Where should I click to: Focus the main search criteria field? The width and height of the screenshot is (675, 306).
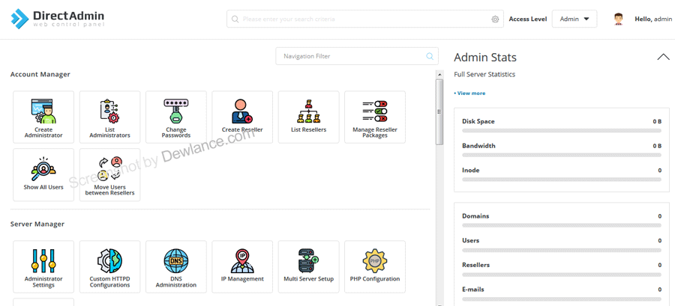(365, 19)
